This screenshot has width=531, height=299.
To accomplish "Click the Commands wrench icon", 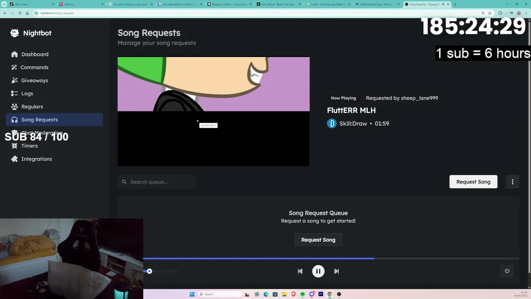I will 15,67.
